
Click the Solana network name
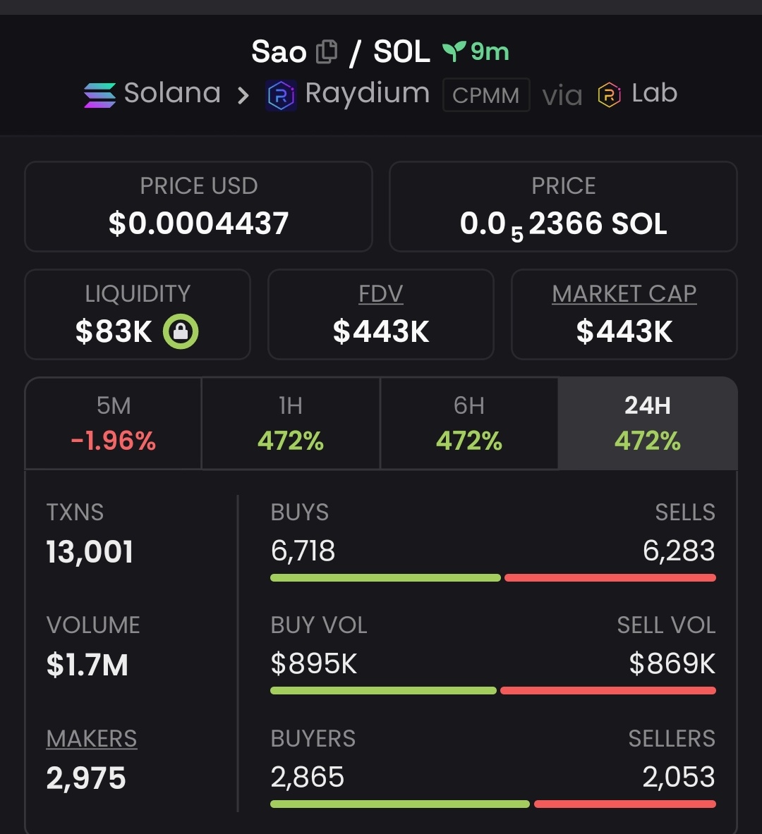coord(172,94)
